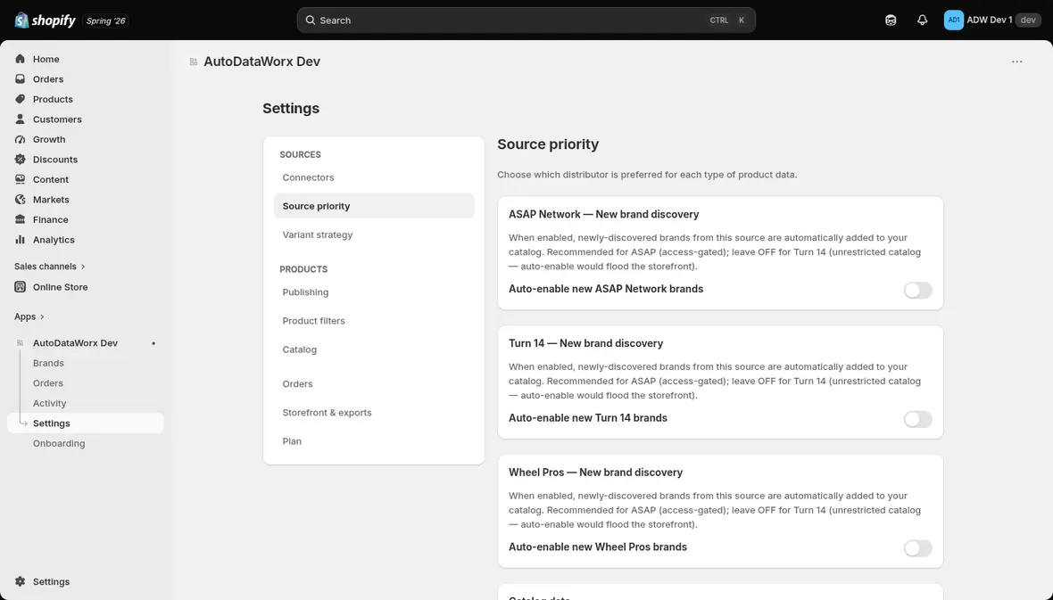Screen dimensions: 1053x600
Task: Click the search magnifier icon
Action: [x=311, y=21]
